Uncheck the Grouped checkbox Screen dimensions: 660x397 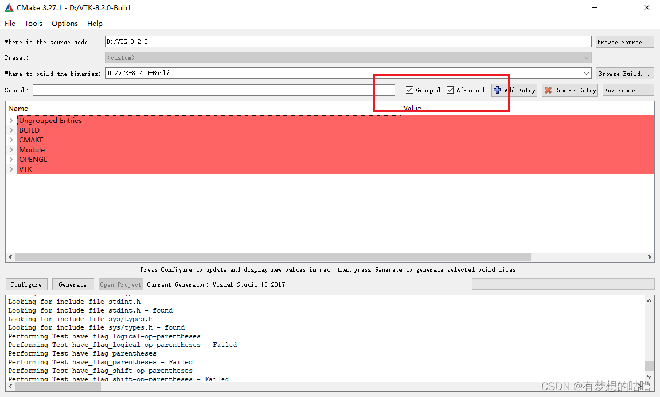click(409, 90)
